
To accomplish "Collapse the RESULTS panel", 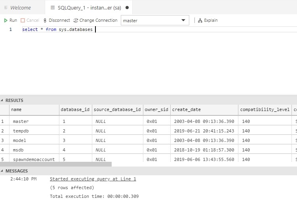I will 3,101.
